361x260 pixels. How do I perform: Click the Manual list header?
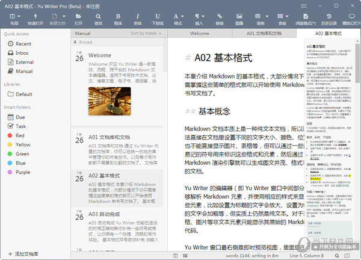point(82,33)
